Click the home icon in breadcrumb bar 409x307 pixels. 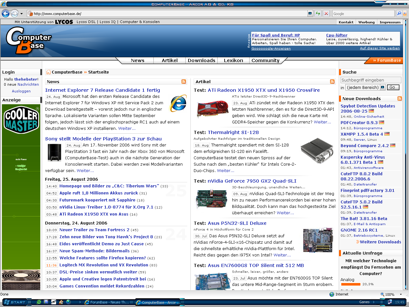(x=48, y=72)
